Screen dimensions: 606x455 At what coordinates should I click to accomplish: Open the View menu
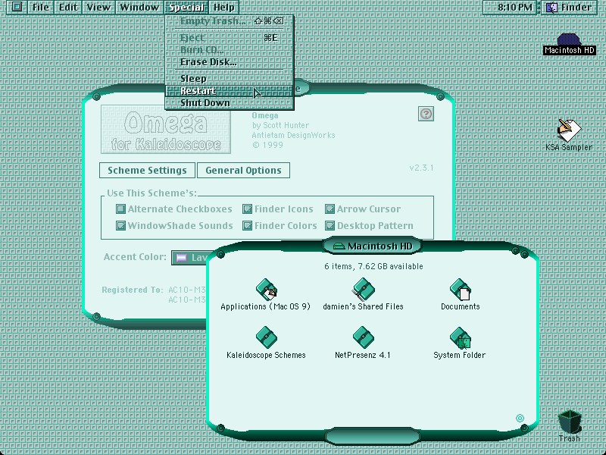(98, 7)
